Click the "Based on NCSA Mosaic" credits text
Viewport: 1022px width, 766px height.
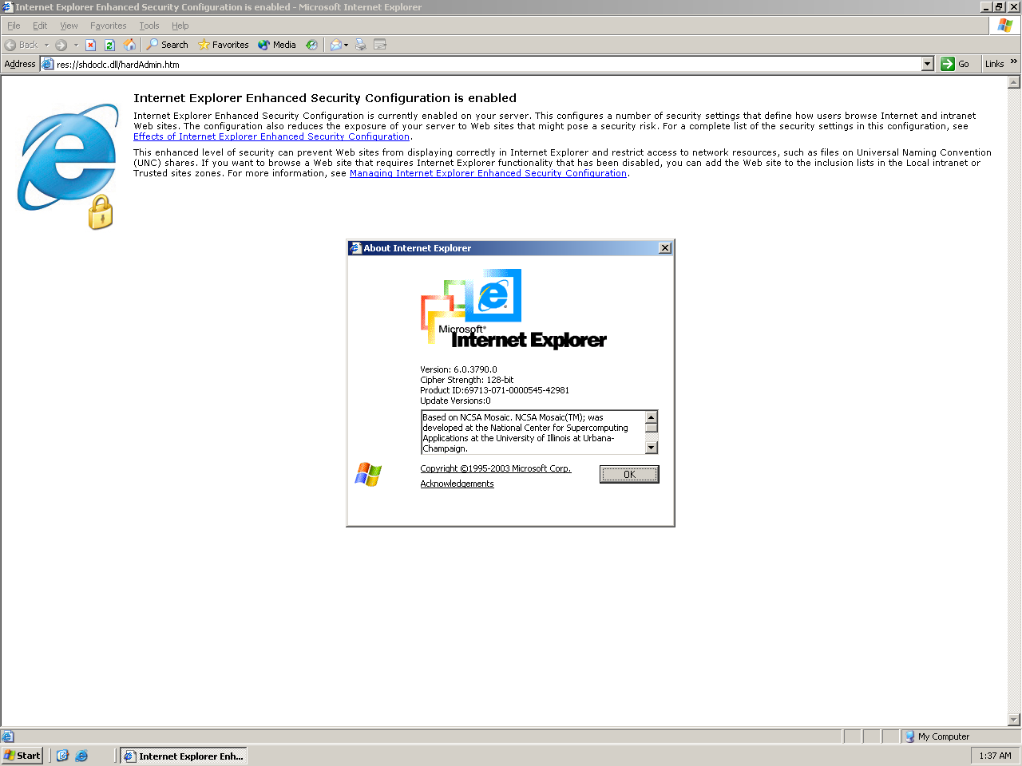[x=525, y=432]
